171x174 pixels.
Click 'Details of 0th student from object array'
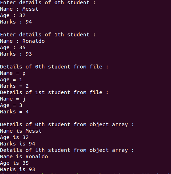[67, 125]
